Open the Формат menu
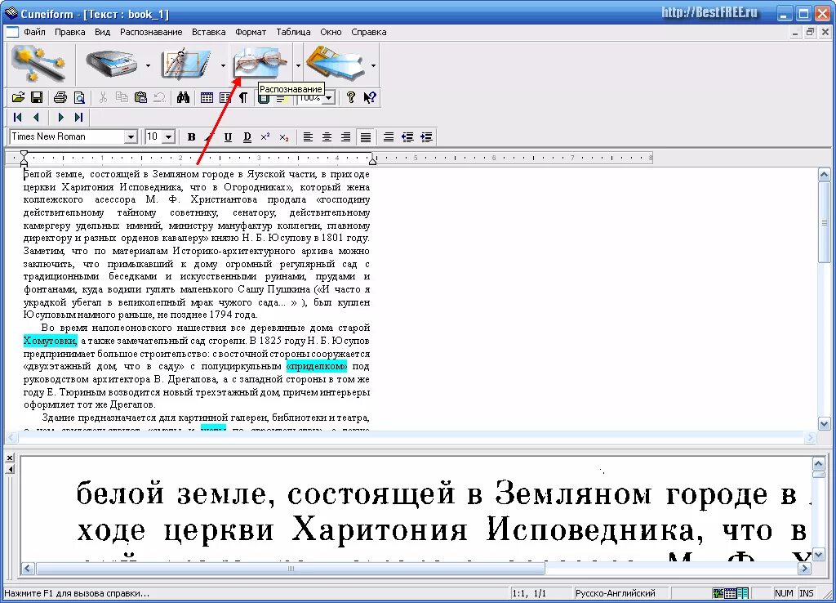Viewport: 836px width, 603px height. pos(251,32)
